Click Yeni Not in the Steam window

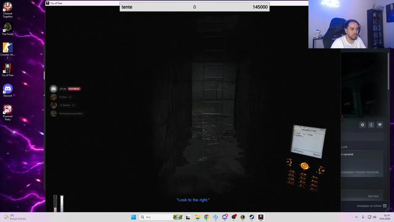pyautogui.click(x=373, y=196)
